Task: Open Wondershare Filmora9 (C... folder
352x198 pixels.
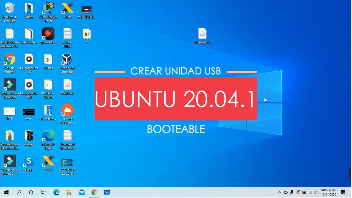Action: (x=10, y=140)
